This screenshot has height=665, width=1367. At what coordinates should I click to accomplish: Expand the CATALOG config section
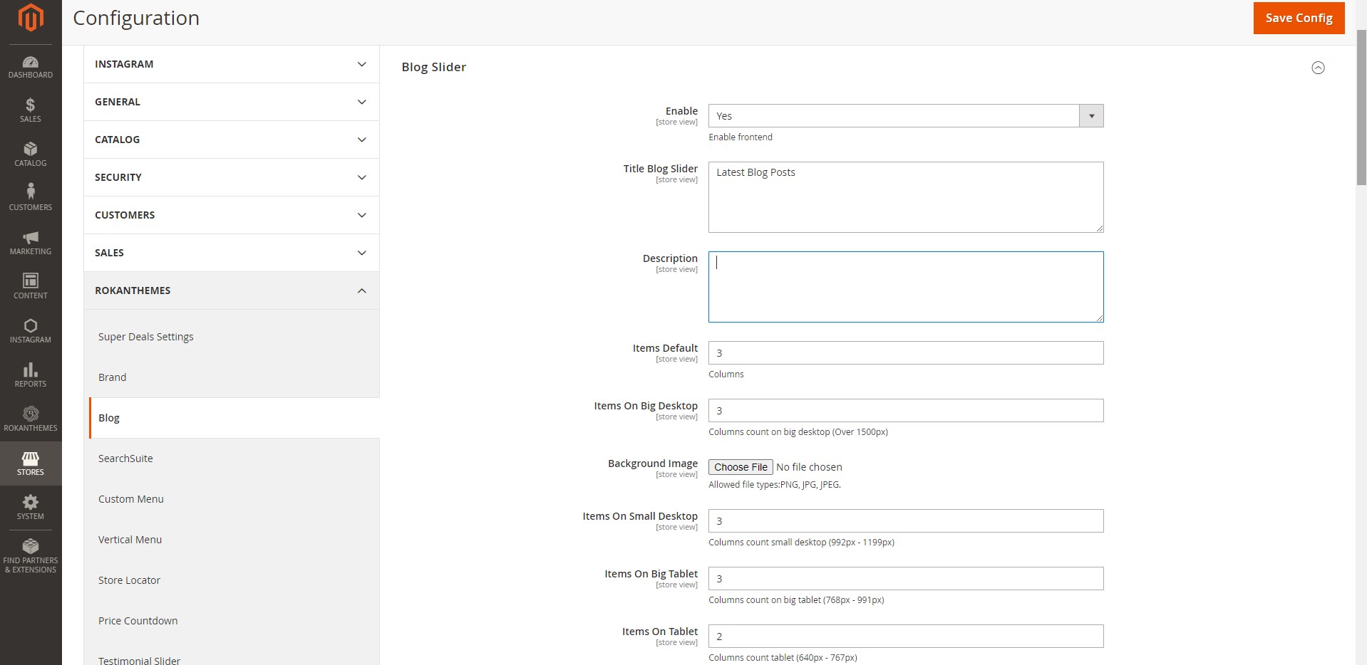(x=232, y=140)
